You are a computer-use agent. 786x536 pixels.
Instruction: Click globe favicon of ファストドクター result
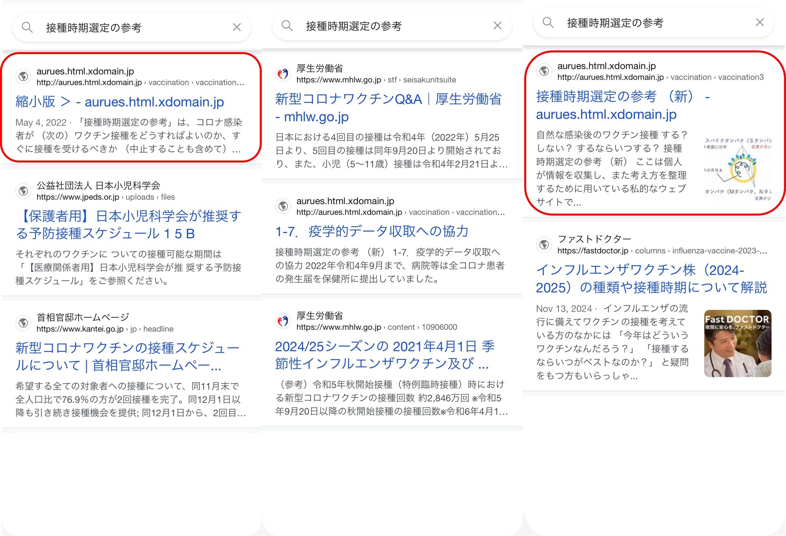[544, 244]
